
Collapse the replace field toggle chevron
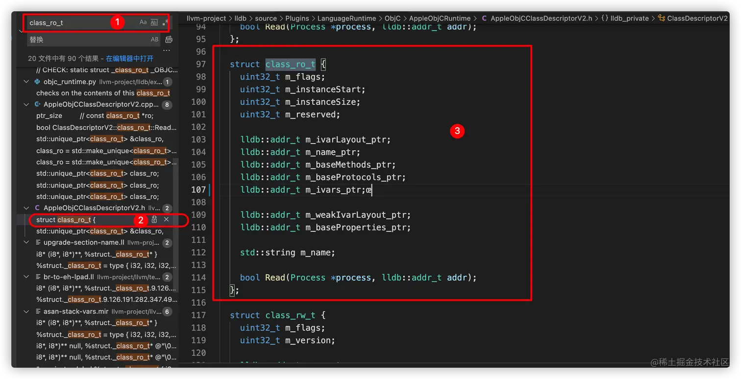[20, 31]
